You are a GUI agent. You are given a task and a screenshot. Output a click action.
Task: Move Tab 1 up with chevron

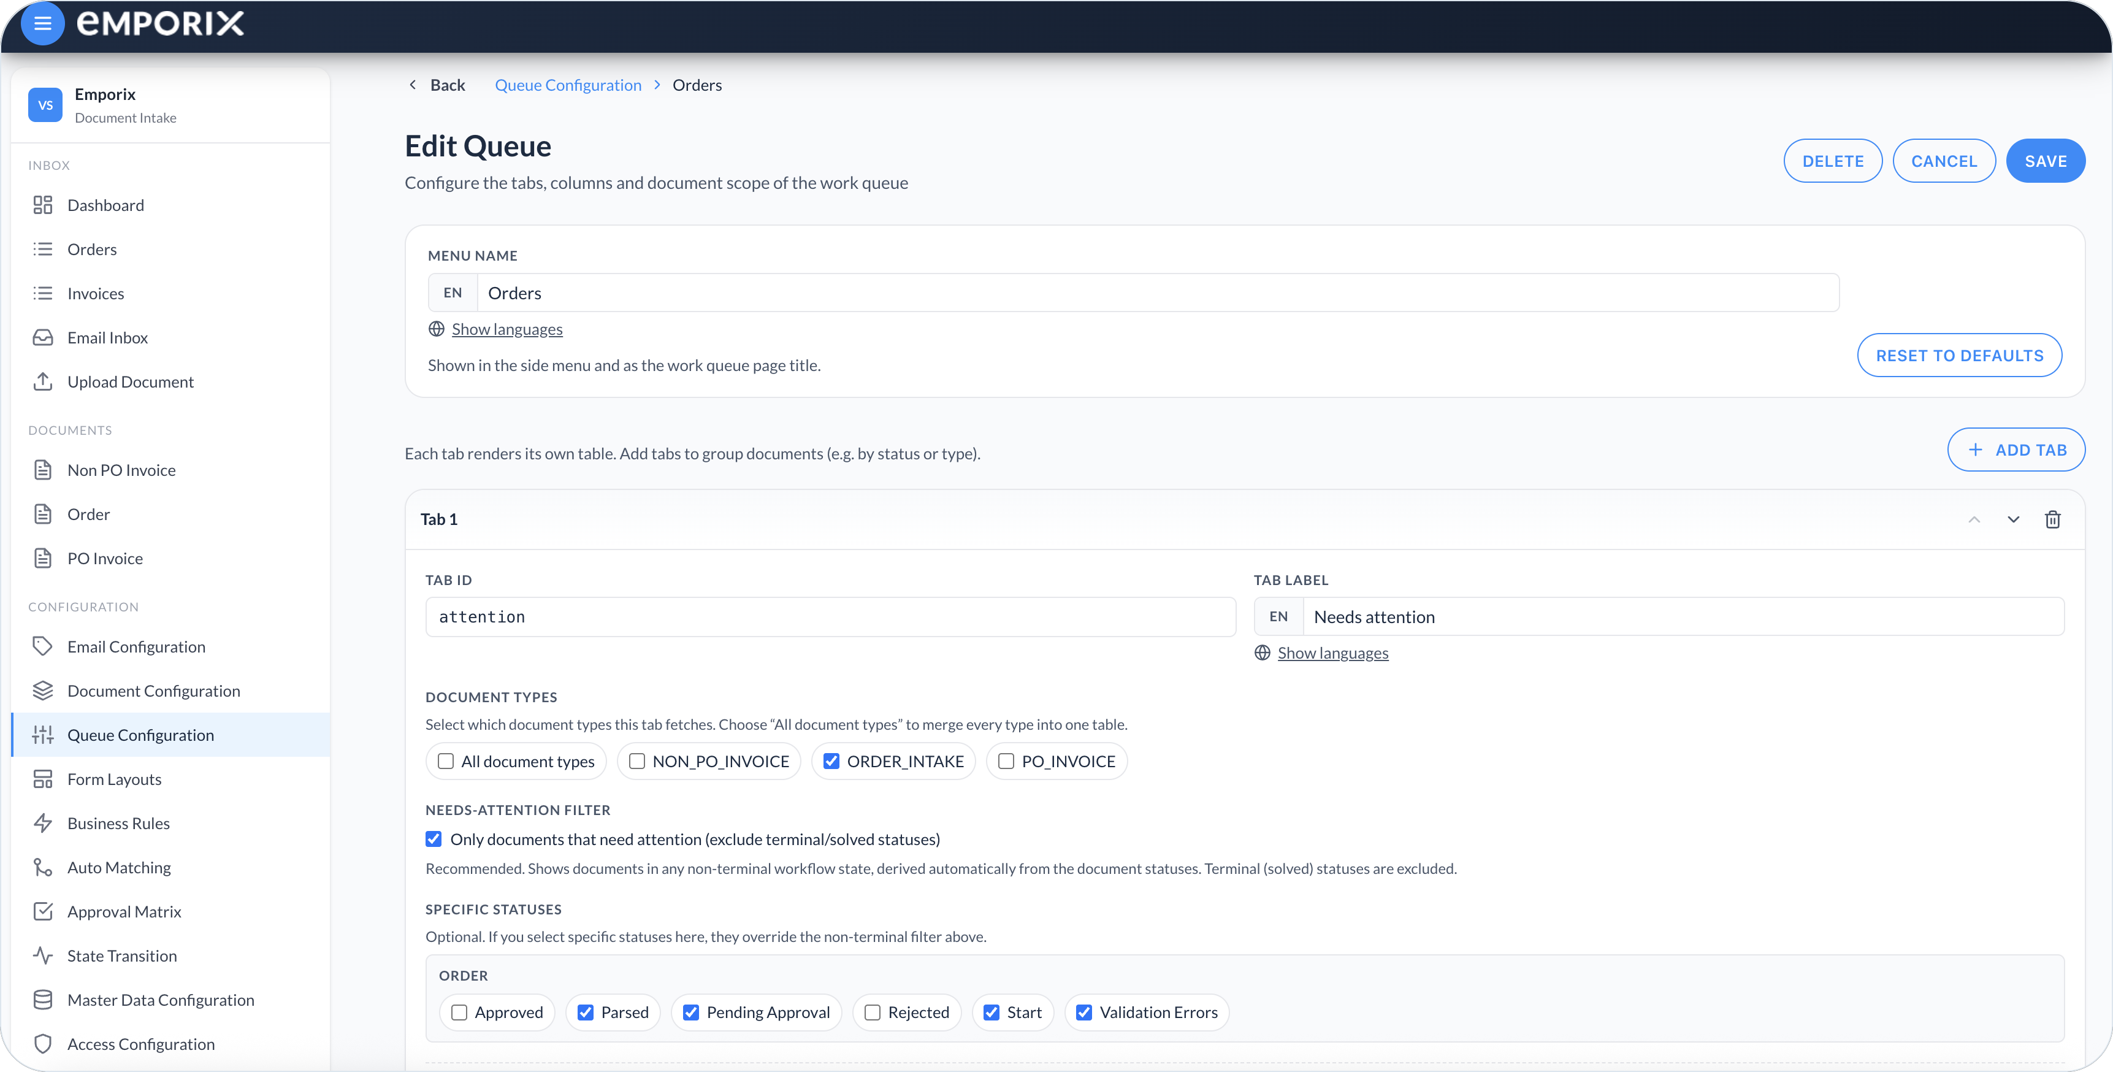[1974, 519]
